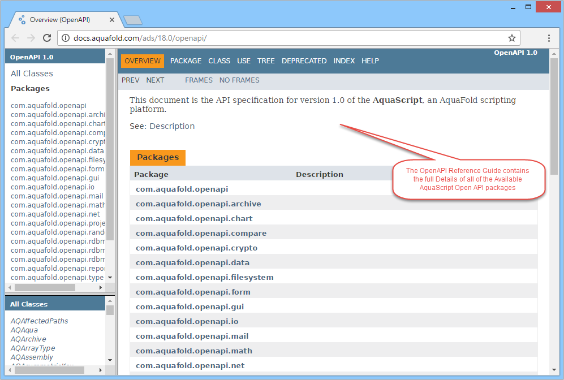The width and height of the screenshot is (564, 380).
Task: Select the OVERVIEW navigation tab
Action: point(143,61)
